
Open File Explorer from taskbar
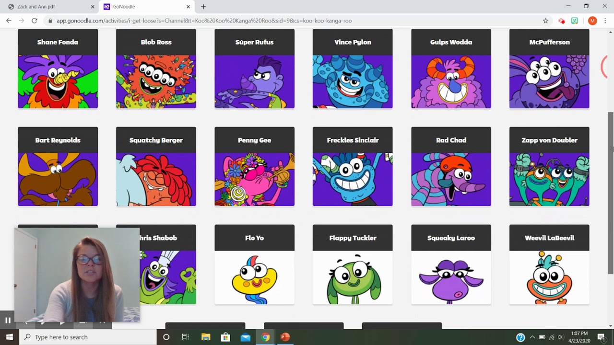205,337
